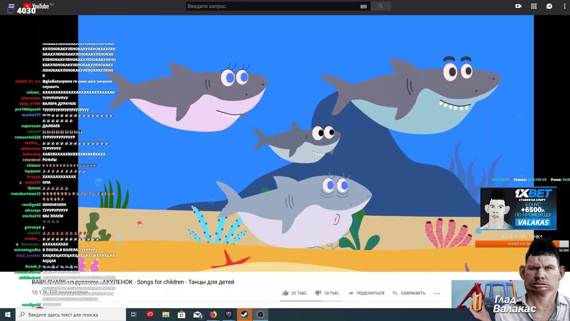Open OBS Studio from taskbar
This screenshot has height=321, width=570.
[261, 314]
